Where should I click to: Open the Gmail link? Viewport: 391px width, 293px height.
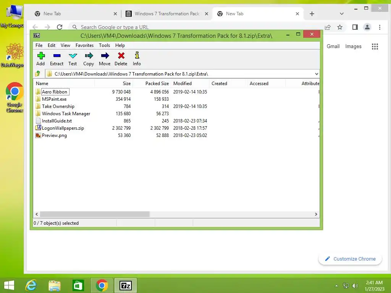point(333,46)
